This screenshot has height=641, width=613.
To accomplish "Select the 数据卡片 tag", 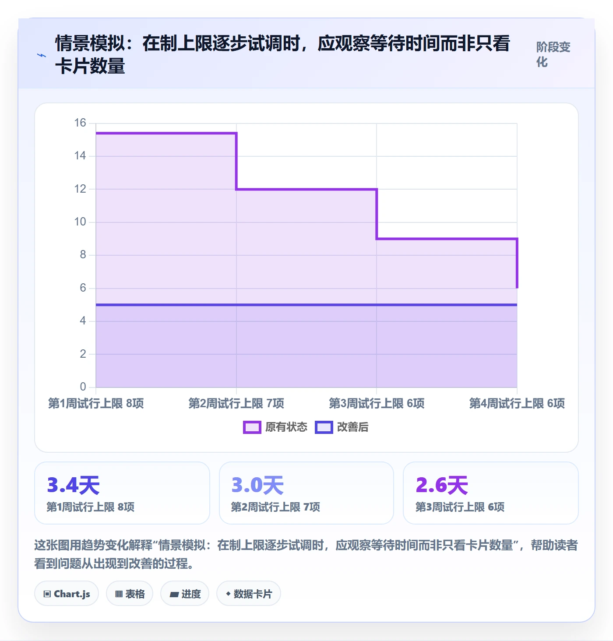I will (x=249, y=594).
